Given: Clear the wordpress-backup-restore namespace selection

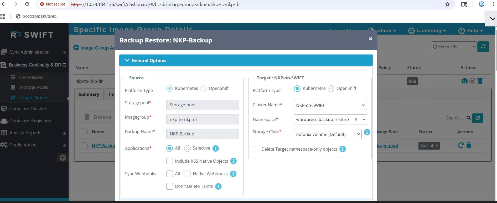Looking at the screenshot, I should click(356, 119).
